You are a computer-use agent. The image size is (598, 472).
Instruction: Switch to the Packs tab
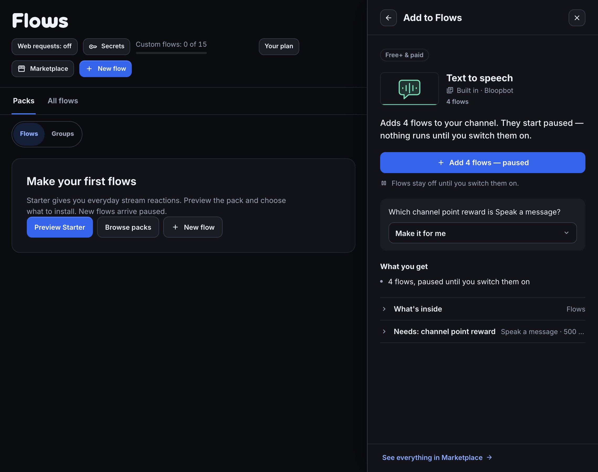tap(24, 101)
